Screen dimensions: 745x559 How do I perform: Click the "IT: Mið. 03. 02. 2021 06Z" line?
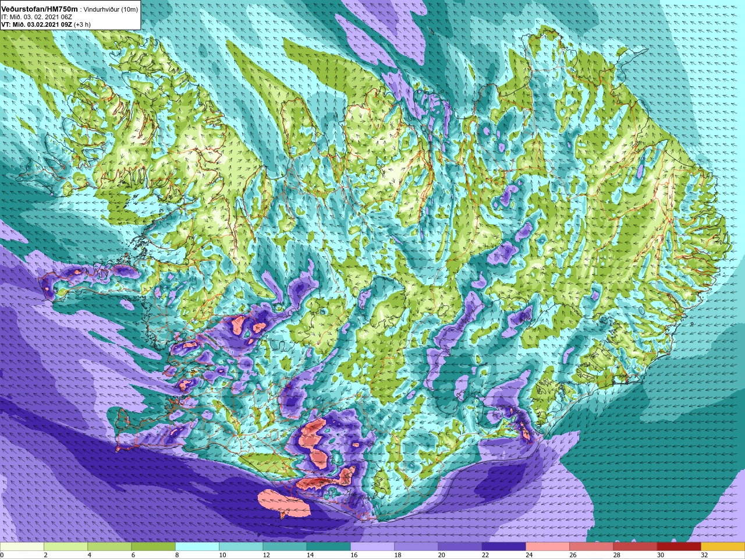38,17
